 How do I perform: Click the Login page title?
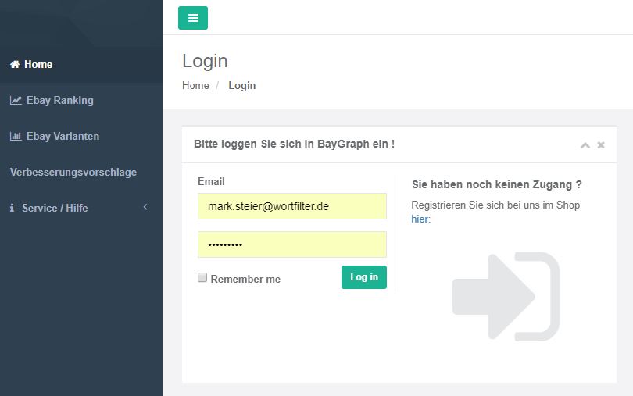tap(205, 61)
